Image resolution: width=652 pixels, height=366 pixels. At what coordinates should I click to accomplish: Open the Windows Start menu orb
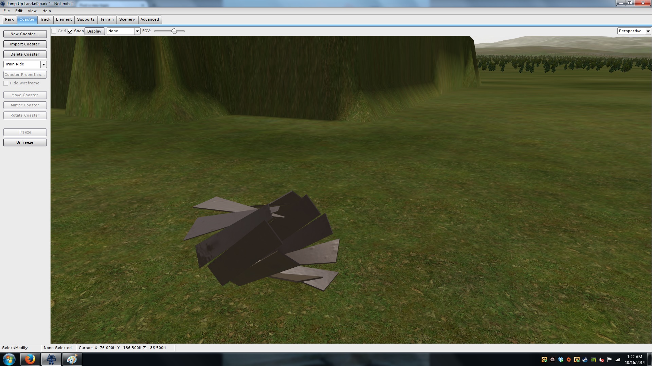(x=9, y=359)
